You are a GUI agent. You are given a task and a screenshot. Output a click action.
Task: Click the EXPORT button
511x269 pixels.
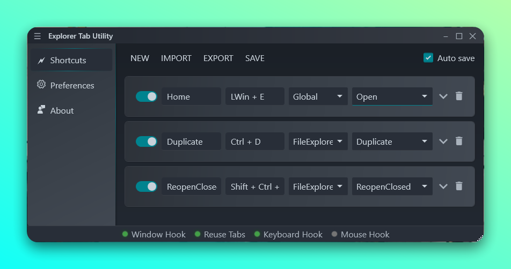tap(218, 58)
